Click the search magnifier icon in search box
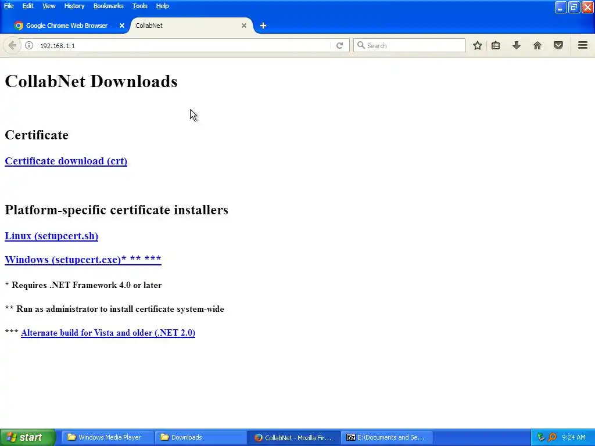Viewport: 595px width, 446px height. tap(361, 45)
